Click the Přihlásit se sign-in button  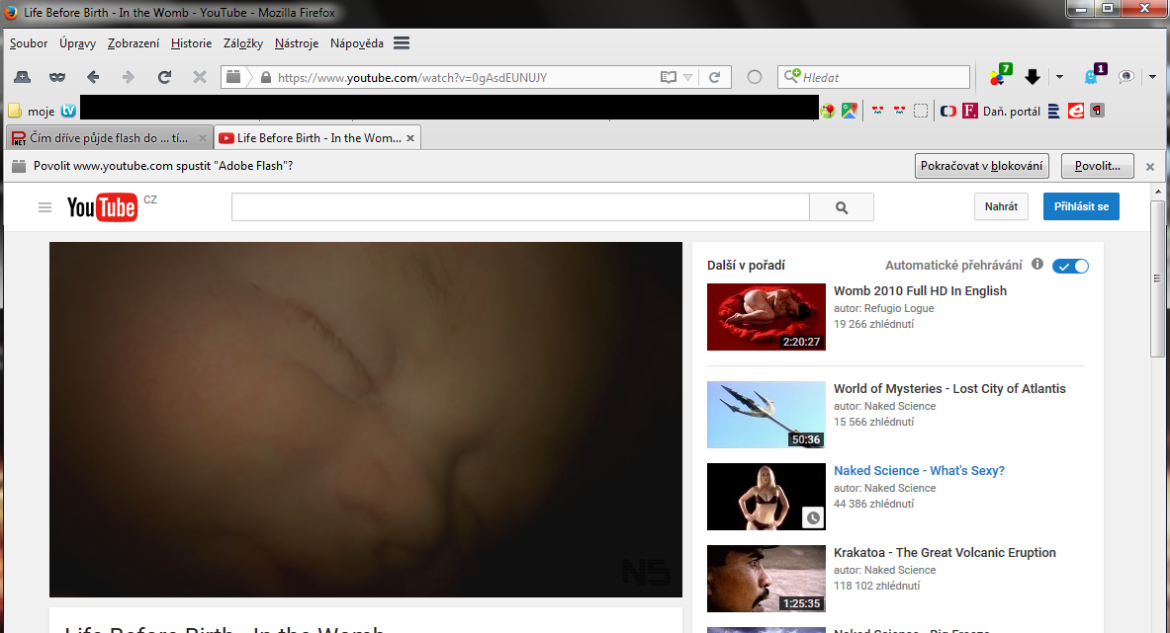[1081, 206]
